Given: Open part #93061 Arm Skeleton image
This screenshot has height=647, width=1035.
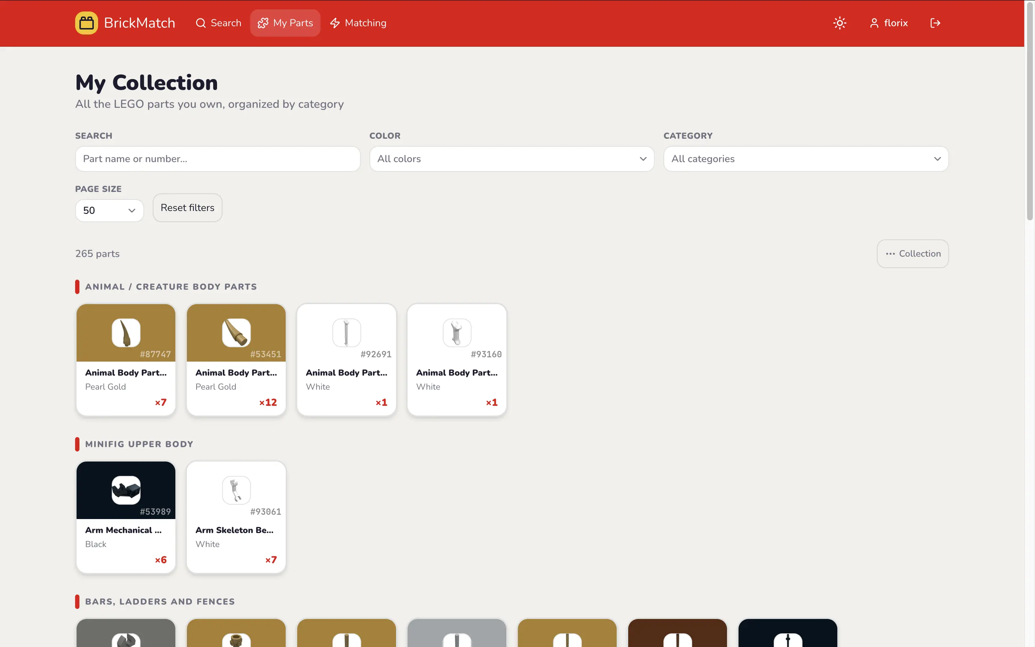Looking at the screenshot, I should coord(236,490).
